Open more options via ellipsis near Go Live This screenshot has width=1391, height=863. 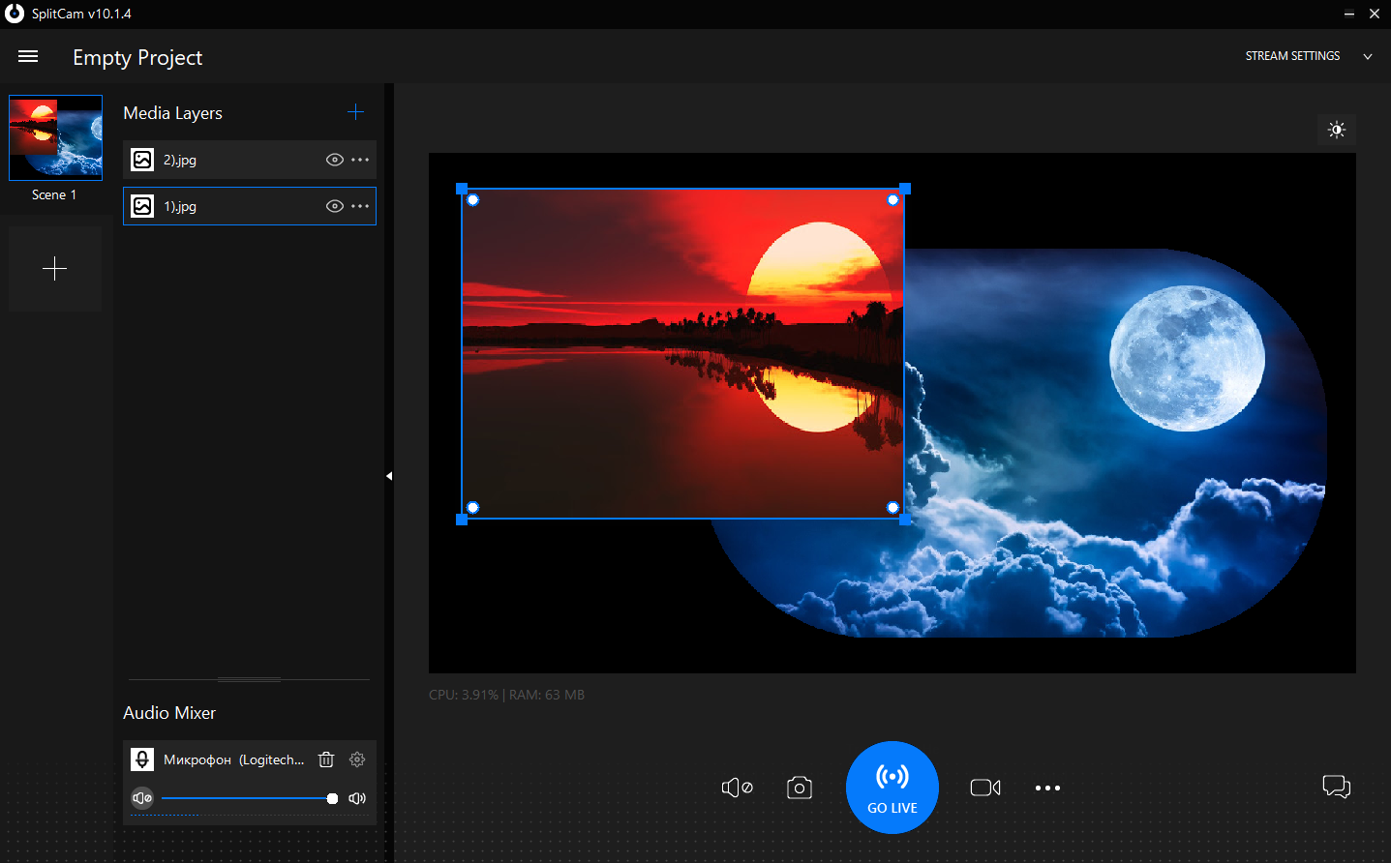pyautogui.click(x=1047, y=788)
